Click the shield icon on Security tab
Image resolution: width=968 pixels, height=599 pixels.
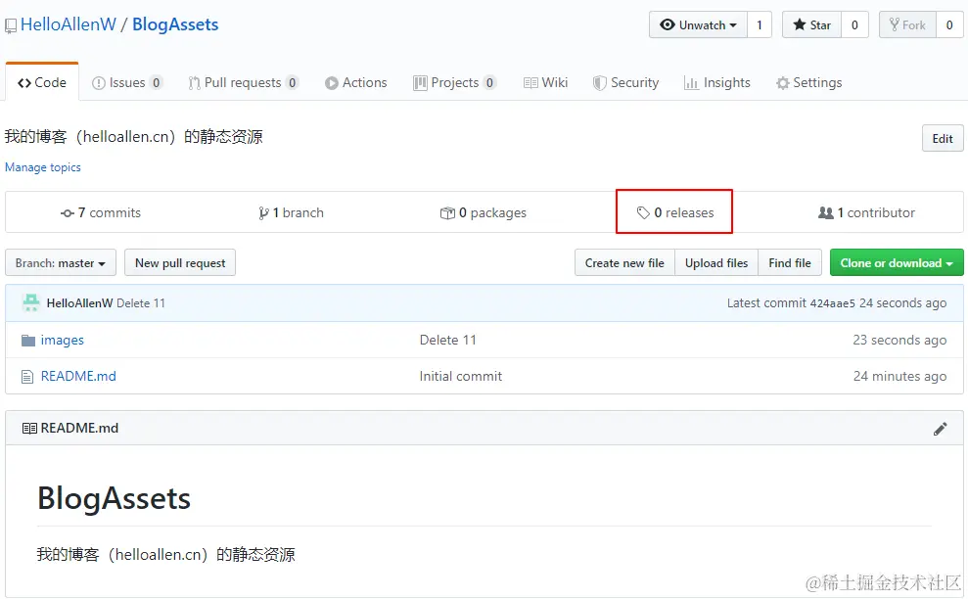coord(599,83)
